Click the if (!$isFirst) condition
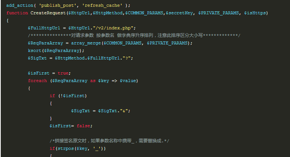This screenshot has height=157, width=290. click(68, 96)
